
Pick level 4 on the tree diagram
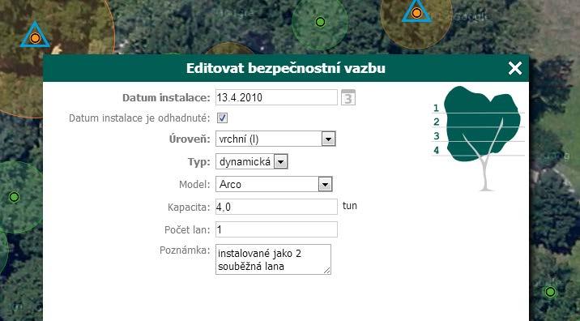[437, 150]
